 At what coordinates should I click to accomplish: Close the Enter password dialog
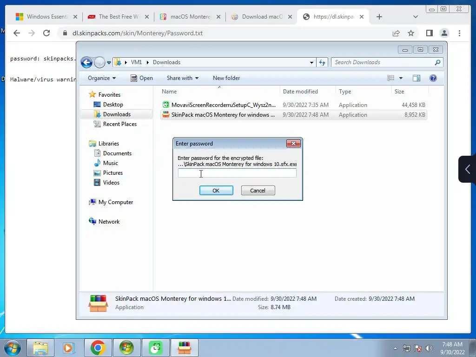(x=293, y=143)
